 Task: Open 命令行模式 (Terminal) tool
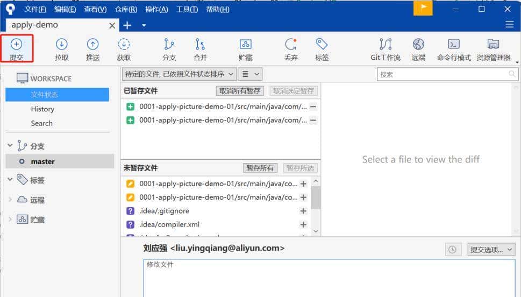(454, 49)
